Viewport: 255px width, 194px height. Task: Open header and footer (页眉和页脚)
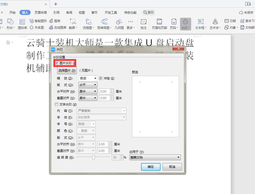tap(159, 24)
